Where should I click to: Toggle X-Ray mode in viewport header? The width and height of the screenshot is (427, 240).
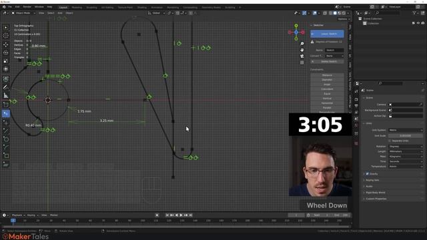point(325,13)
